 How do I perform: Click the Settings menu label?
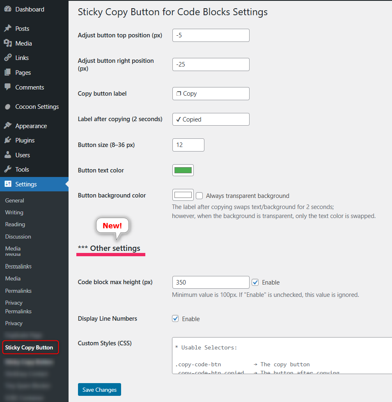(x=26, y=184)
